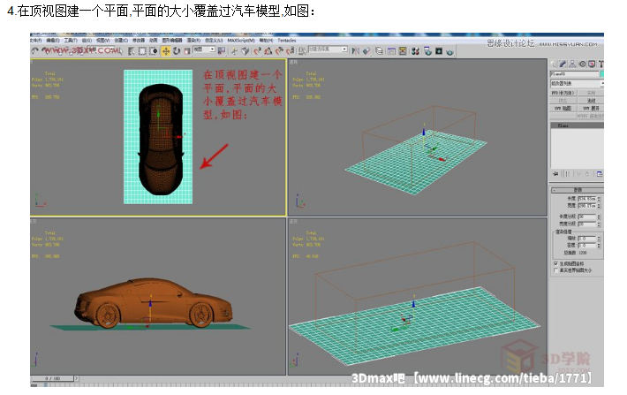Click the 法线 modifier button
627x395 pixels.
591,101
